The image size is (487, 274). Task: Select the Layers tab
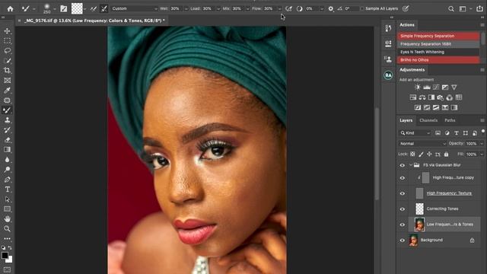pyautogui.click(x=406, y=120)
